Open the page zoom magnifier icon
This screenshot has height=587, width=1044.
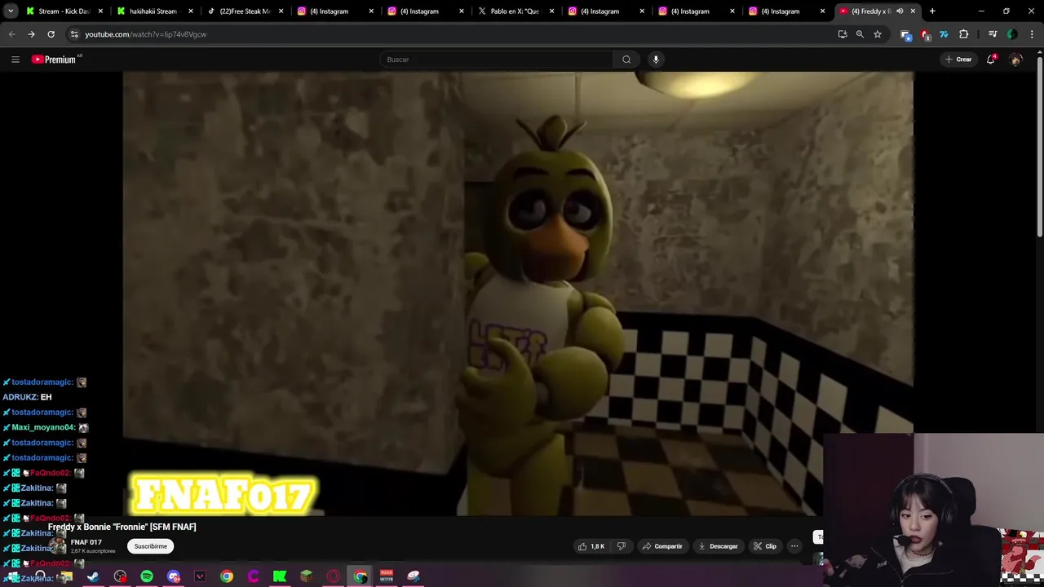[x=860, y=34]
